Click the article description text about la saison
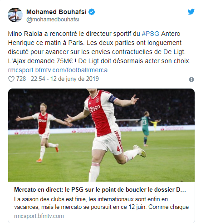The image size is (201, 223). [x=101, y=203]
